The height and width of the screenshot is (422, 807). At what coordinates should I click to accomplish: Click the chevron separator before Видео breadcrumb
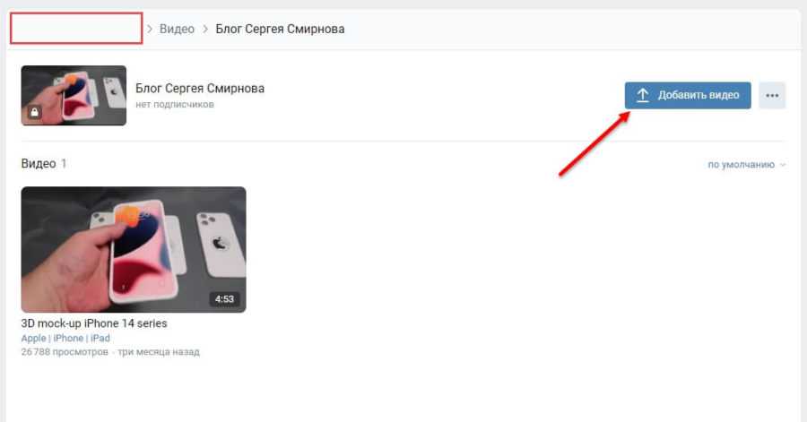[x=150, y=29]
